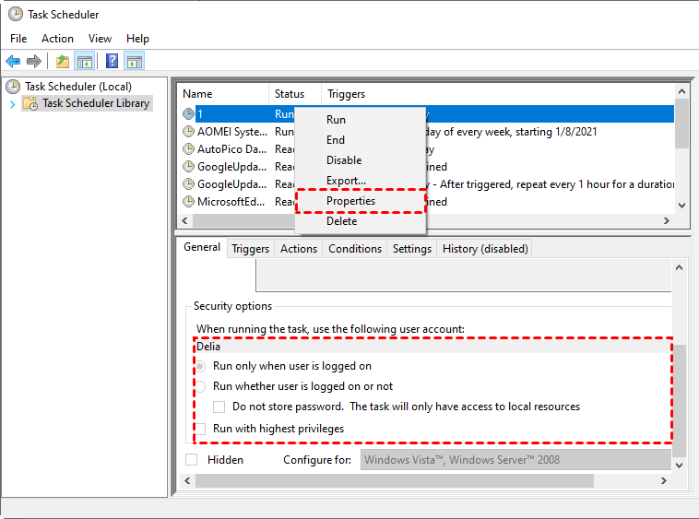Open the Configure for dropdown

point(513,459)
